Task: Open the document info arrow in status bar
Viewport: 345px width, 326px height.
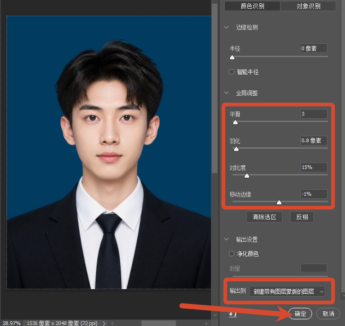Action: coord(104,323)
